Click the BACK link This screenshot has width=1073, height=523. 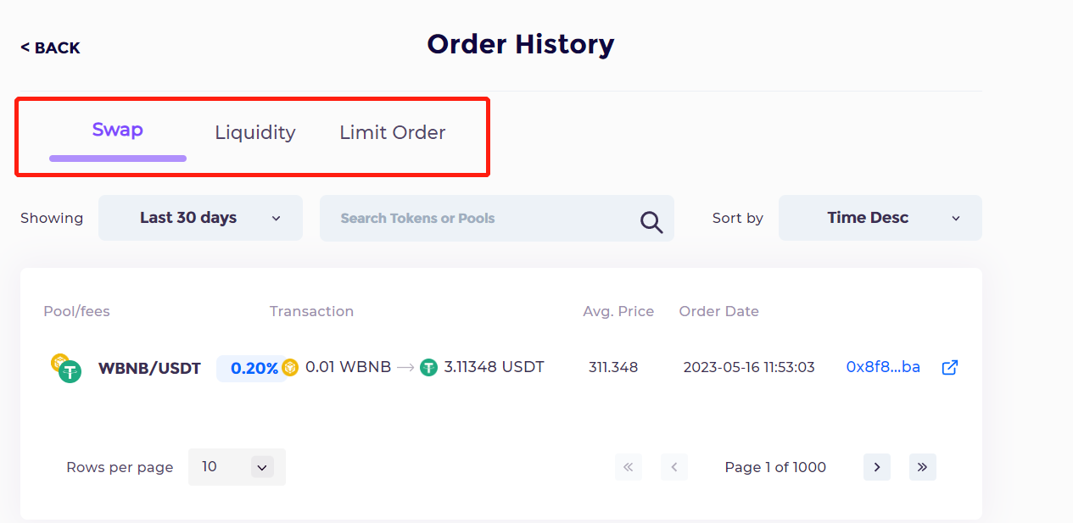[50, 48]
